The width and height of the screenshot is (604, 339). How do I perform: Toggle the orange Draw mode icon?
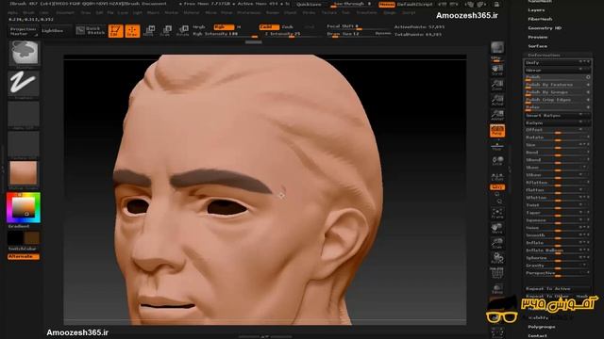pos(132,31)
